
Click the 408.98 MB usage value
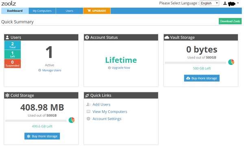[42, 107]
